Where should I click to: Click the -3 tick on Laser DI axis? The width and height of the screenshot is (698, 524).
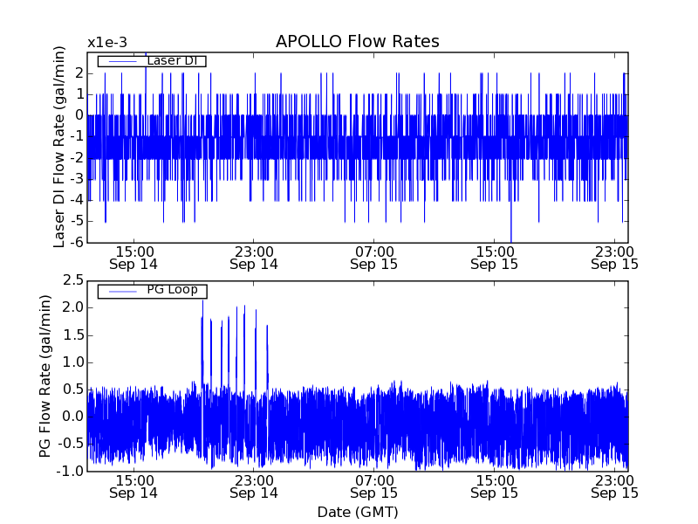click(77, 178)
